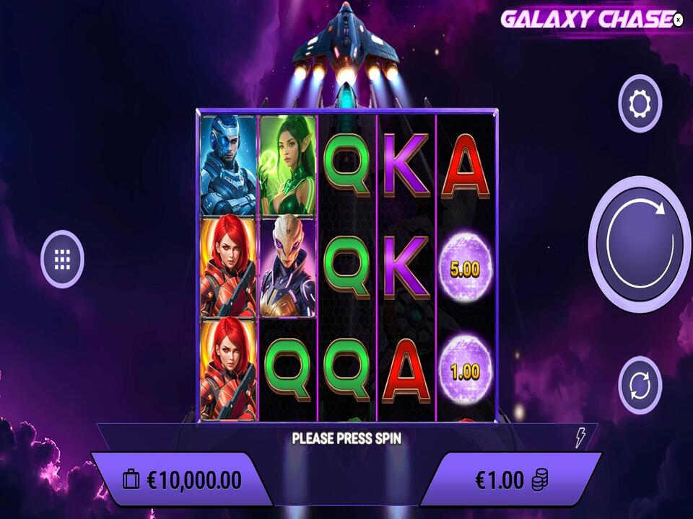The height and width of the screenshot is (519, 693).
Task: Select the 1.00 purple orb symbol
Action: click(465, 371)
